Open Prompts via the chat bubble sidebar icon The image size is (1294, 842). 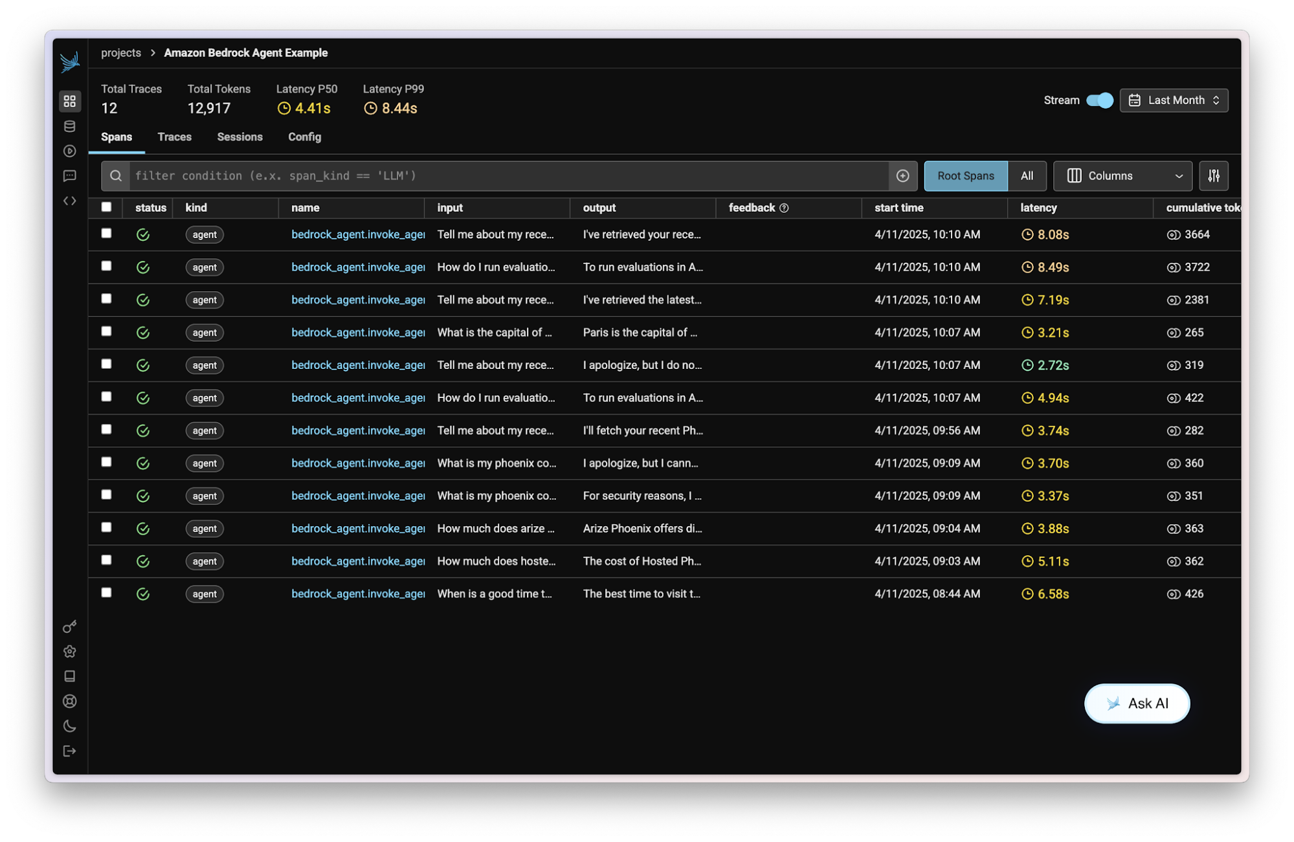[70, 176]
